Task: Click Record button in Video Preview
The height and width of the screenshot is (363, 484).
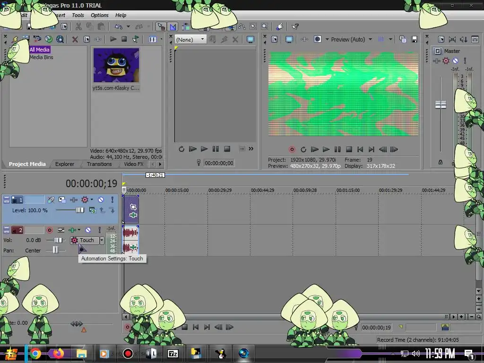Action: 292,149
